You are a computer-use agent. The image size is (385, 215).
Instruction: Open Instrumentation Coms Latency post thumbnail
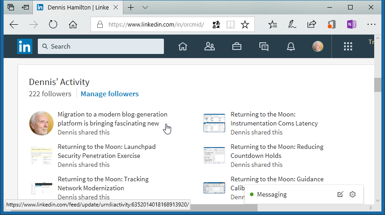tap(214, 123)
